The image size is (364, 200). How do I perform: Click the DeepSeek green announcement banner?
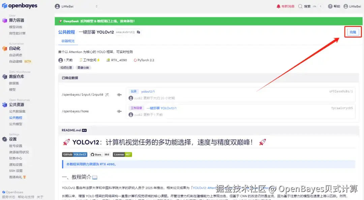tap(209, 21)
